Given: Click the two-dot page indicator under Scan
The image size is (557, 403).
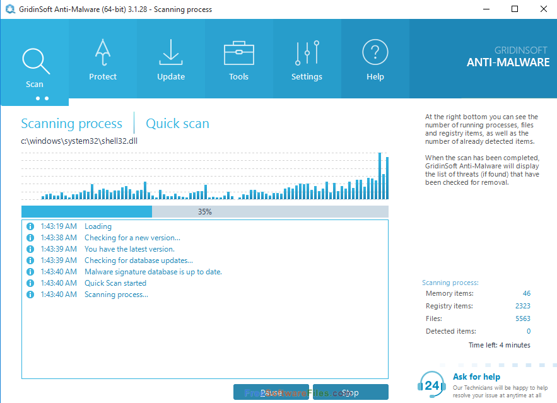Looking at the screenshot, I should (x=42, y=98).
